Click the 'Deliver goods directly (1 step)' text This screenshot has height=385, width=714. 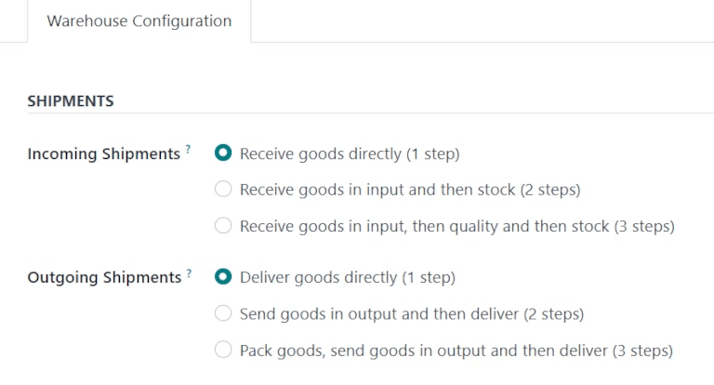(x=348, y=277)
